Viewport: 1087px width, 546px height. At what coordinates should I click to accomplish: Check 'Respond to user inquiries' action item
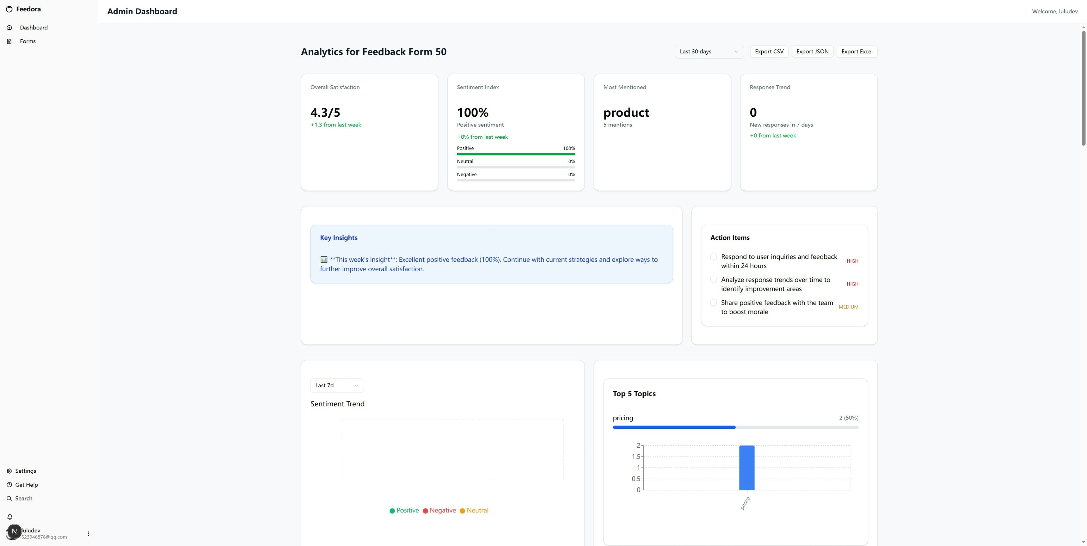click(x=714, y=257)
